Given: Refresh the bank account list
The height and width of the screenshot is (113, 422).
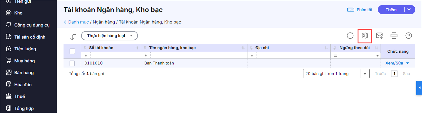Looking at the screenshot, I should [350, 36].
